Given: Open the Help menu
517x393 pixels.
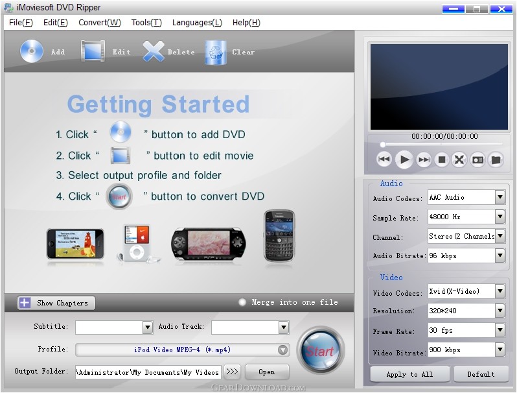Looking at the screenshot, I should click(246, 23).
